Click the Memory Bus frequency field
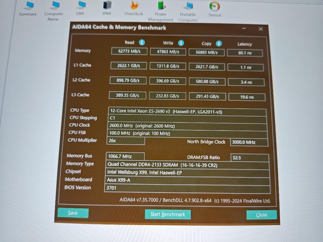The height and width of the screenshot is (242, 323). click(x=126, y=156)
